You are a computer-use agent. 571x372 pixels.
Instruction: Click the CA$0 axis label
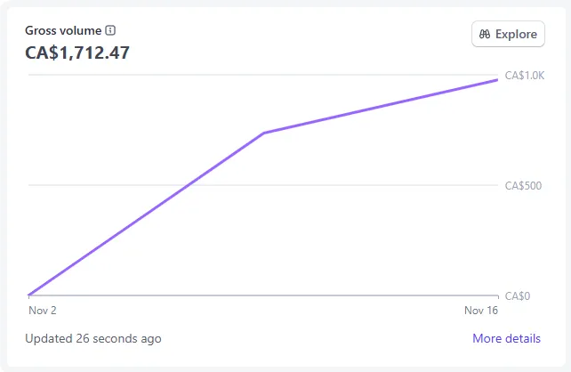(517, 295)
